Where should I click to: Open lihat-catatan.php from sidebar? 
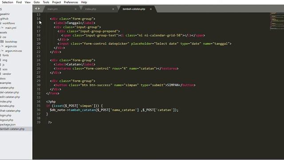click(x=10, y=111)
